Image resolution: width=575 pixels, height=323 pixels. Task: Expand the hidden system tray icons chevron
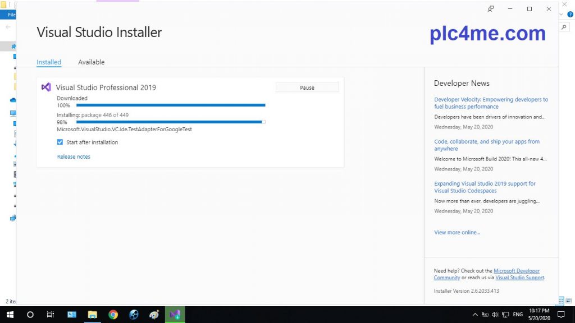pos(475,315)
